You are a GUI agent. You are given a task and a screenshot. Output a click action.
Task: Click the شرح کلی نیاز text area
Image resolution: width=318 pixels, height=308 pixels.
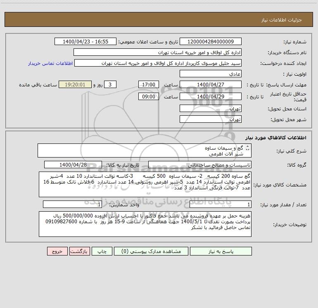click(145, 150)
